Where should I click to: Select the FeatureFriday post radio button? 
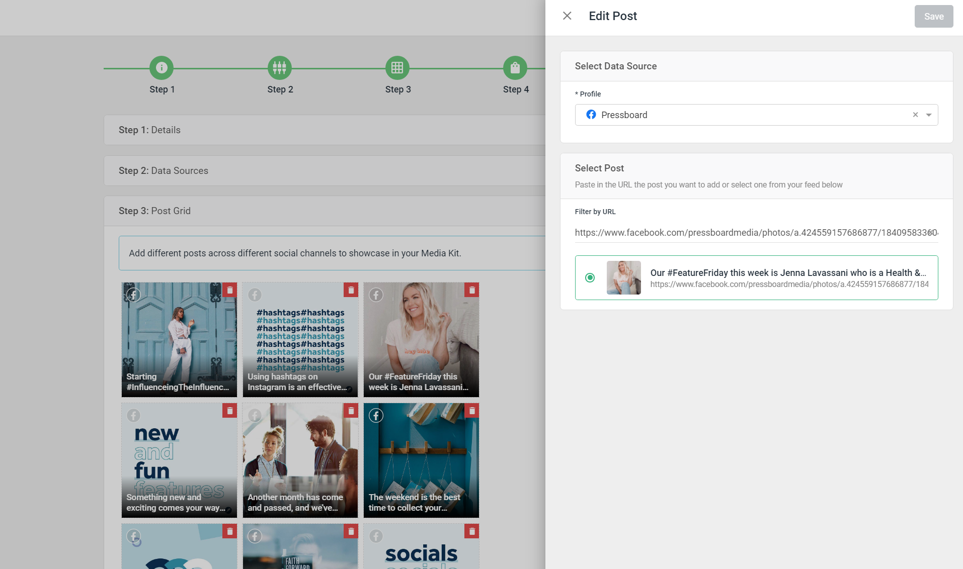tap(590, 277)
